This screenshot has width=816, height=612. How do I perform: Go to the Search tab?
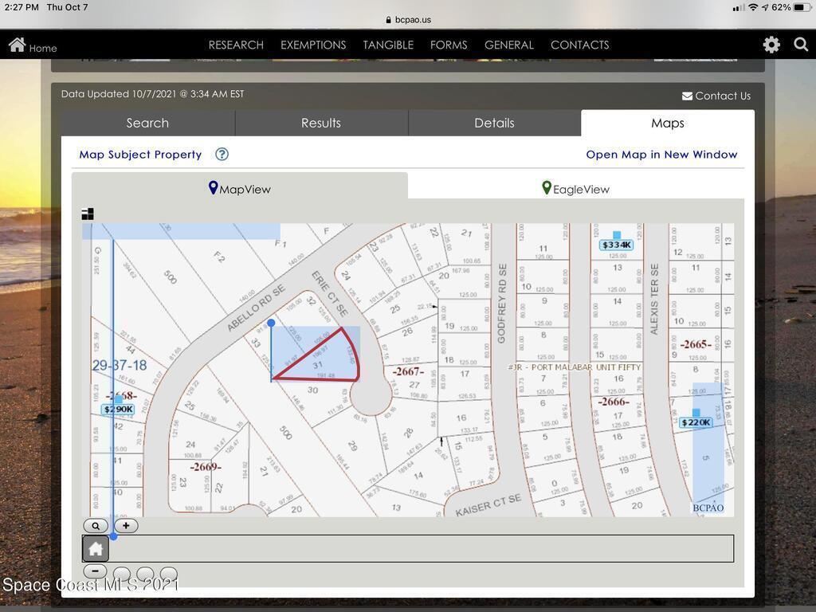(147, 123)
